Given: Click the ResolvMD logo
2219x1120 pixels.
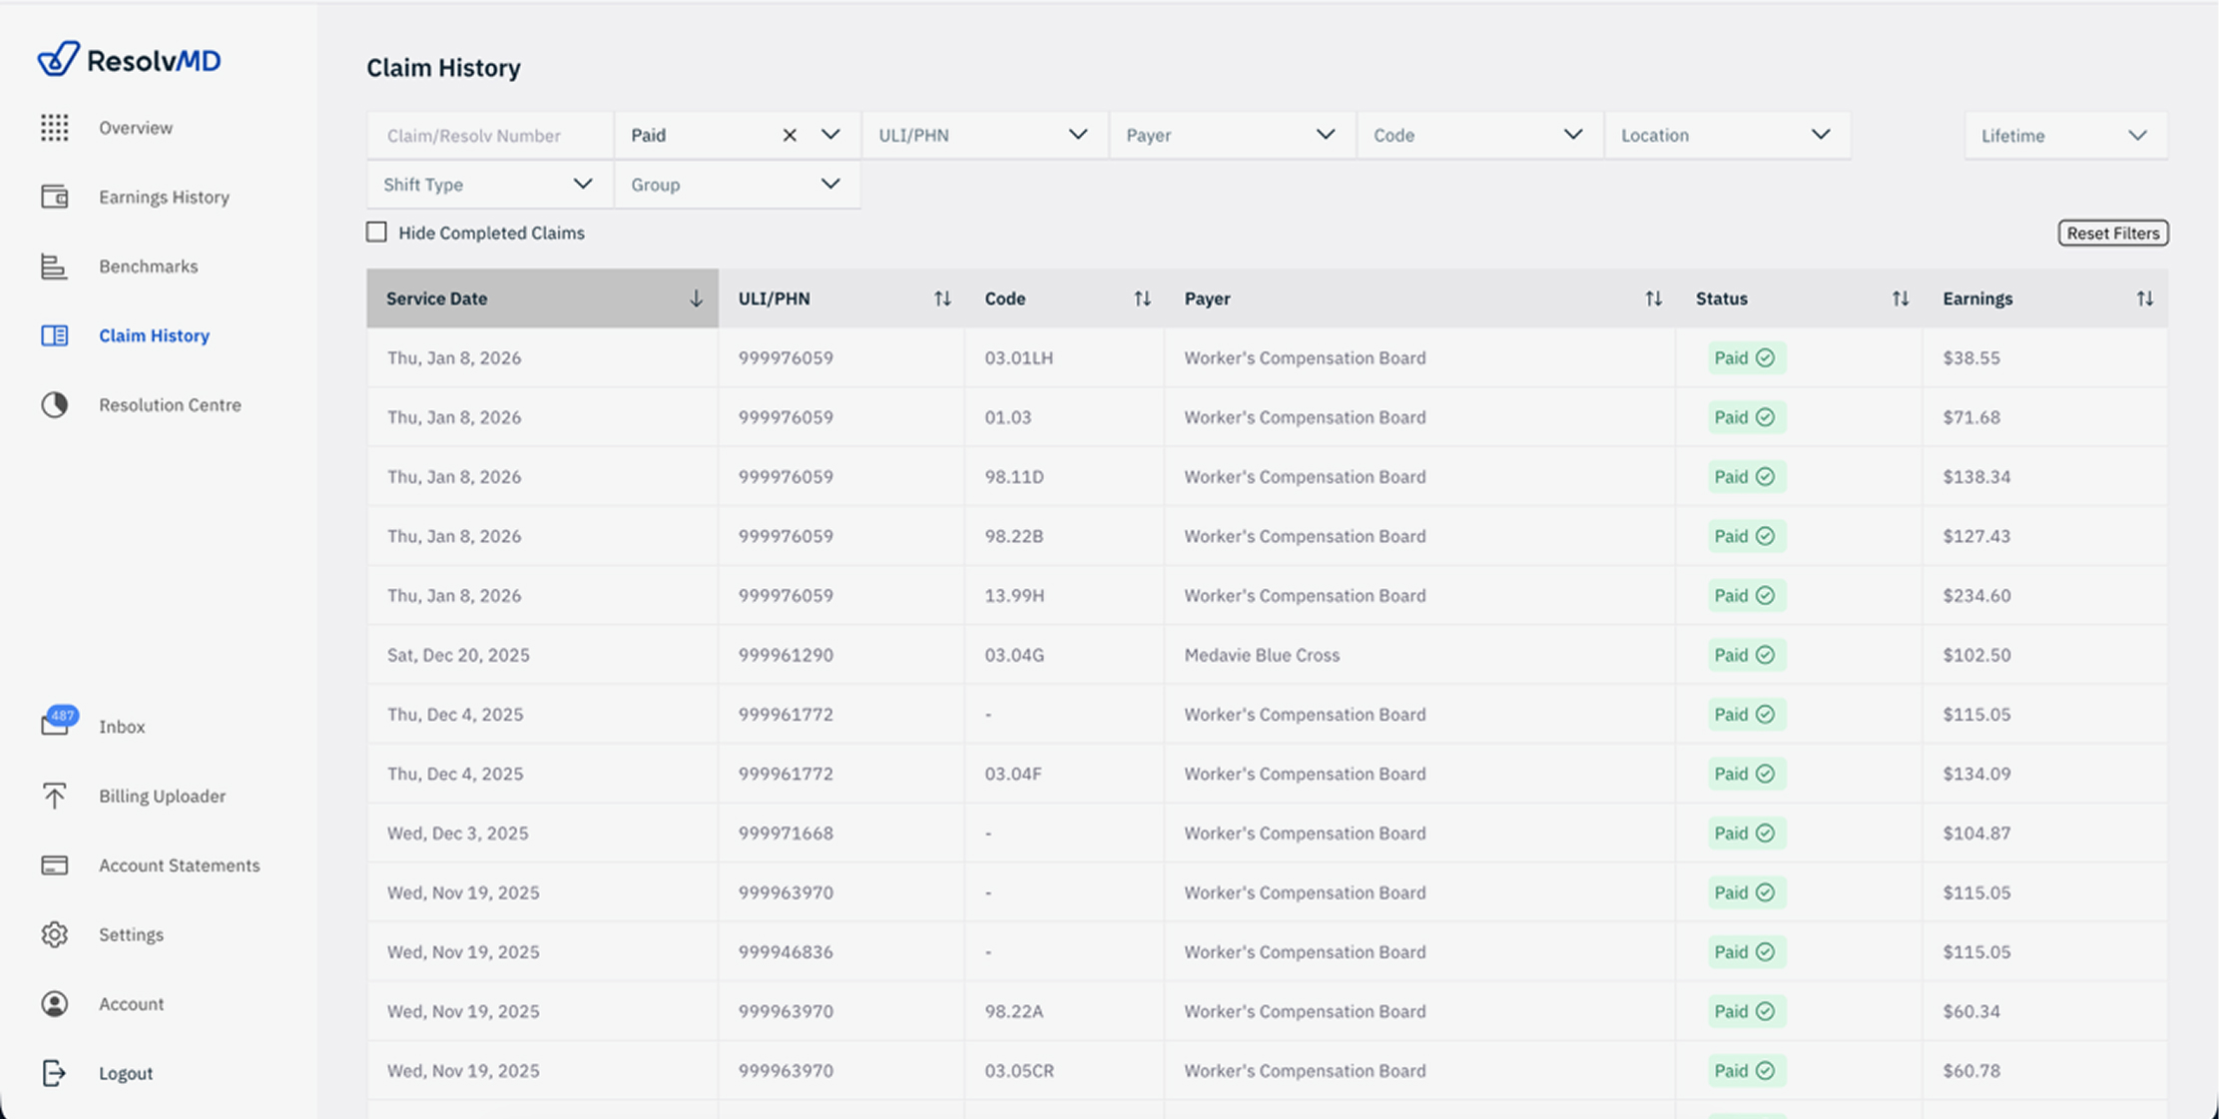Looking at the screenshot, I should (129, 60).
